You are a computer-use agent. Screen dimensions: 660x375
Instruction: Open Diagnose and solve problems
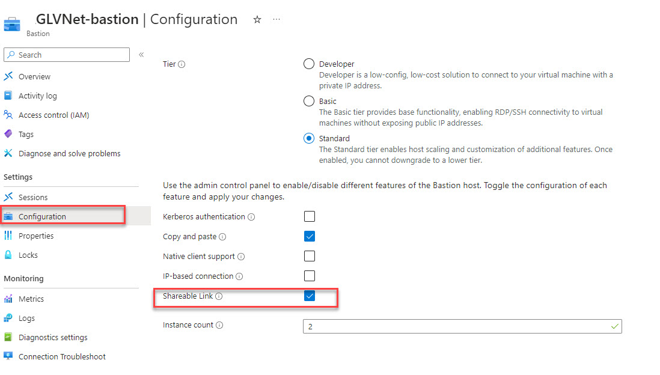click(x=69, y=154)
